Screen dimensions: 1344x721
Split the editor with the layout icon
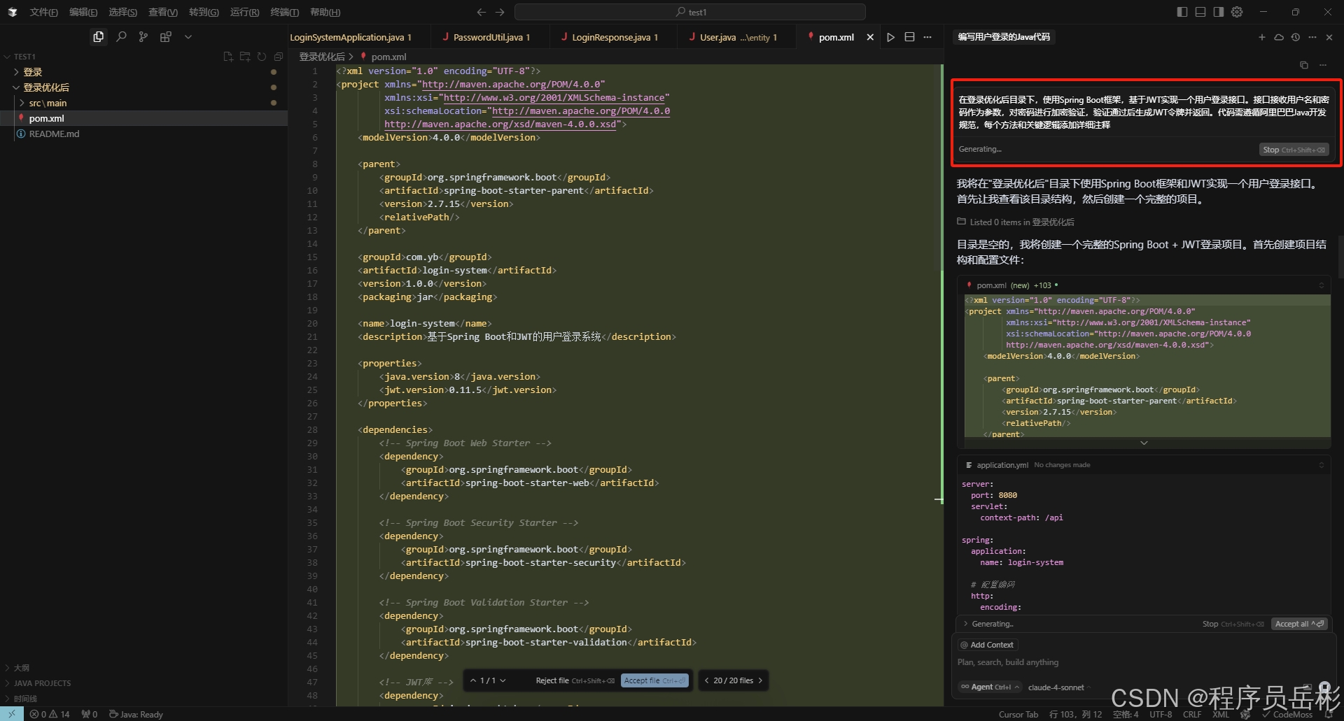point(909,37)
